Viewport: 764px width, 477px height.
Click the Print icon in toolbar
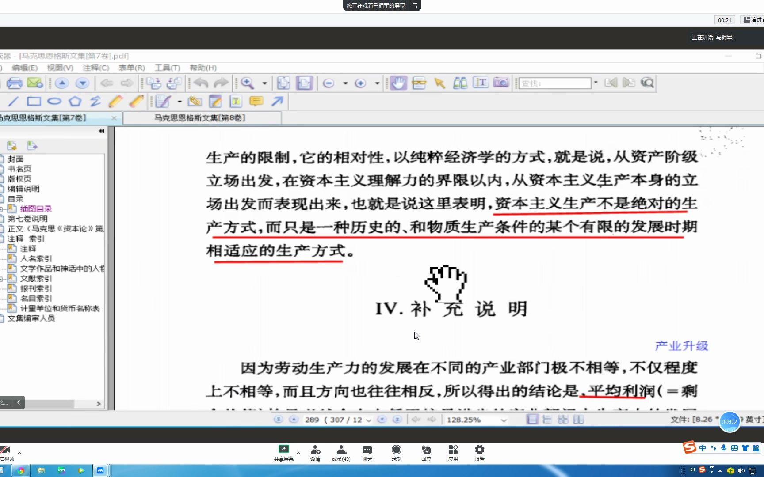click(14, 83)
